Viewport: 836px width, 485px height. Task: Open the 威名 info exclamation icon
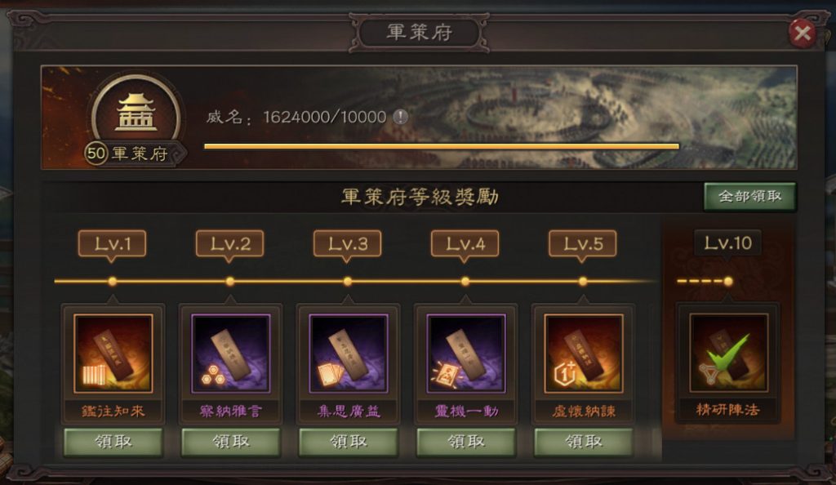tap(400, 117)
